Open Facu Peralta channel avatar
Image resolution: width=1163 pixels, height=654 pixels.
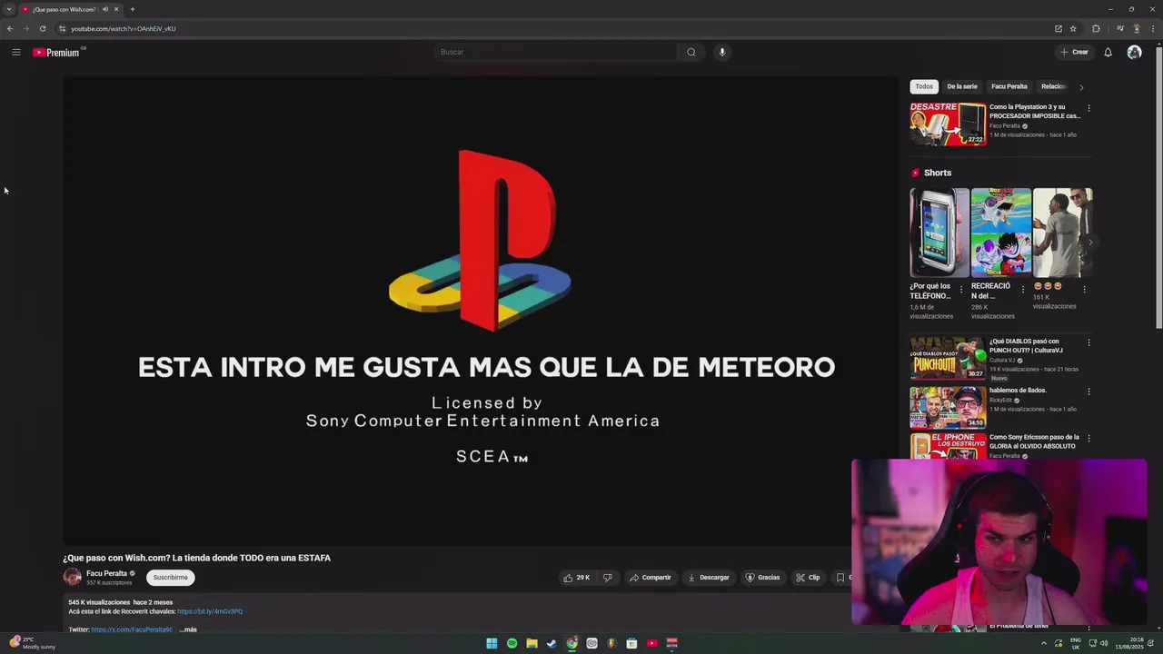coord(72,577)
